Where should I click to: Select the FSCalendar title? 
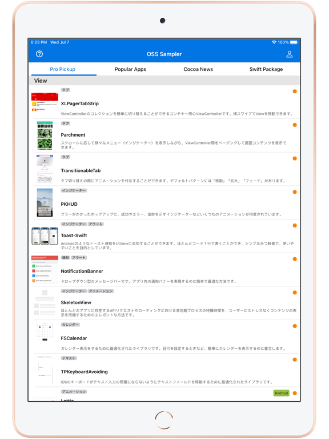pyautogui.click(x=74, y=338)
